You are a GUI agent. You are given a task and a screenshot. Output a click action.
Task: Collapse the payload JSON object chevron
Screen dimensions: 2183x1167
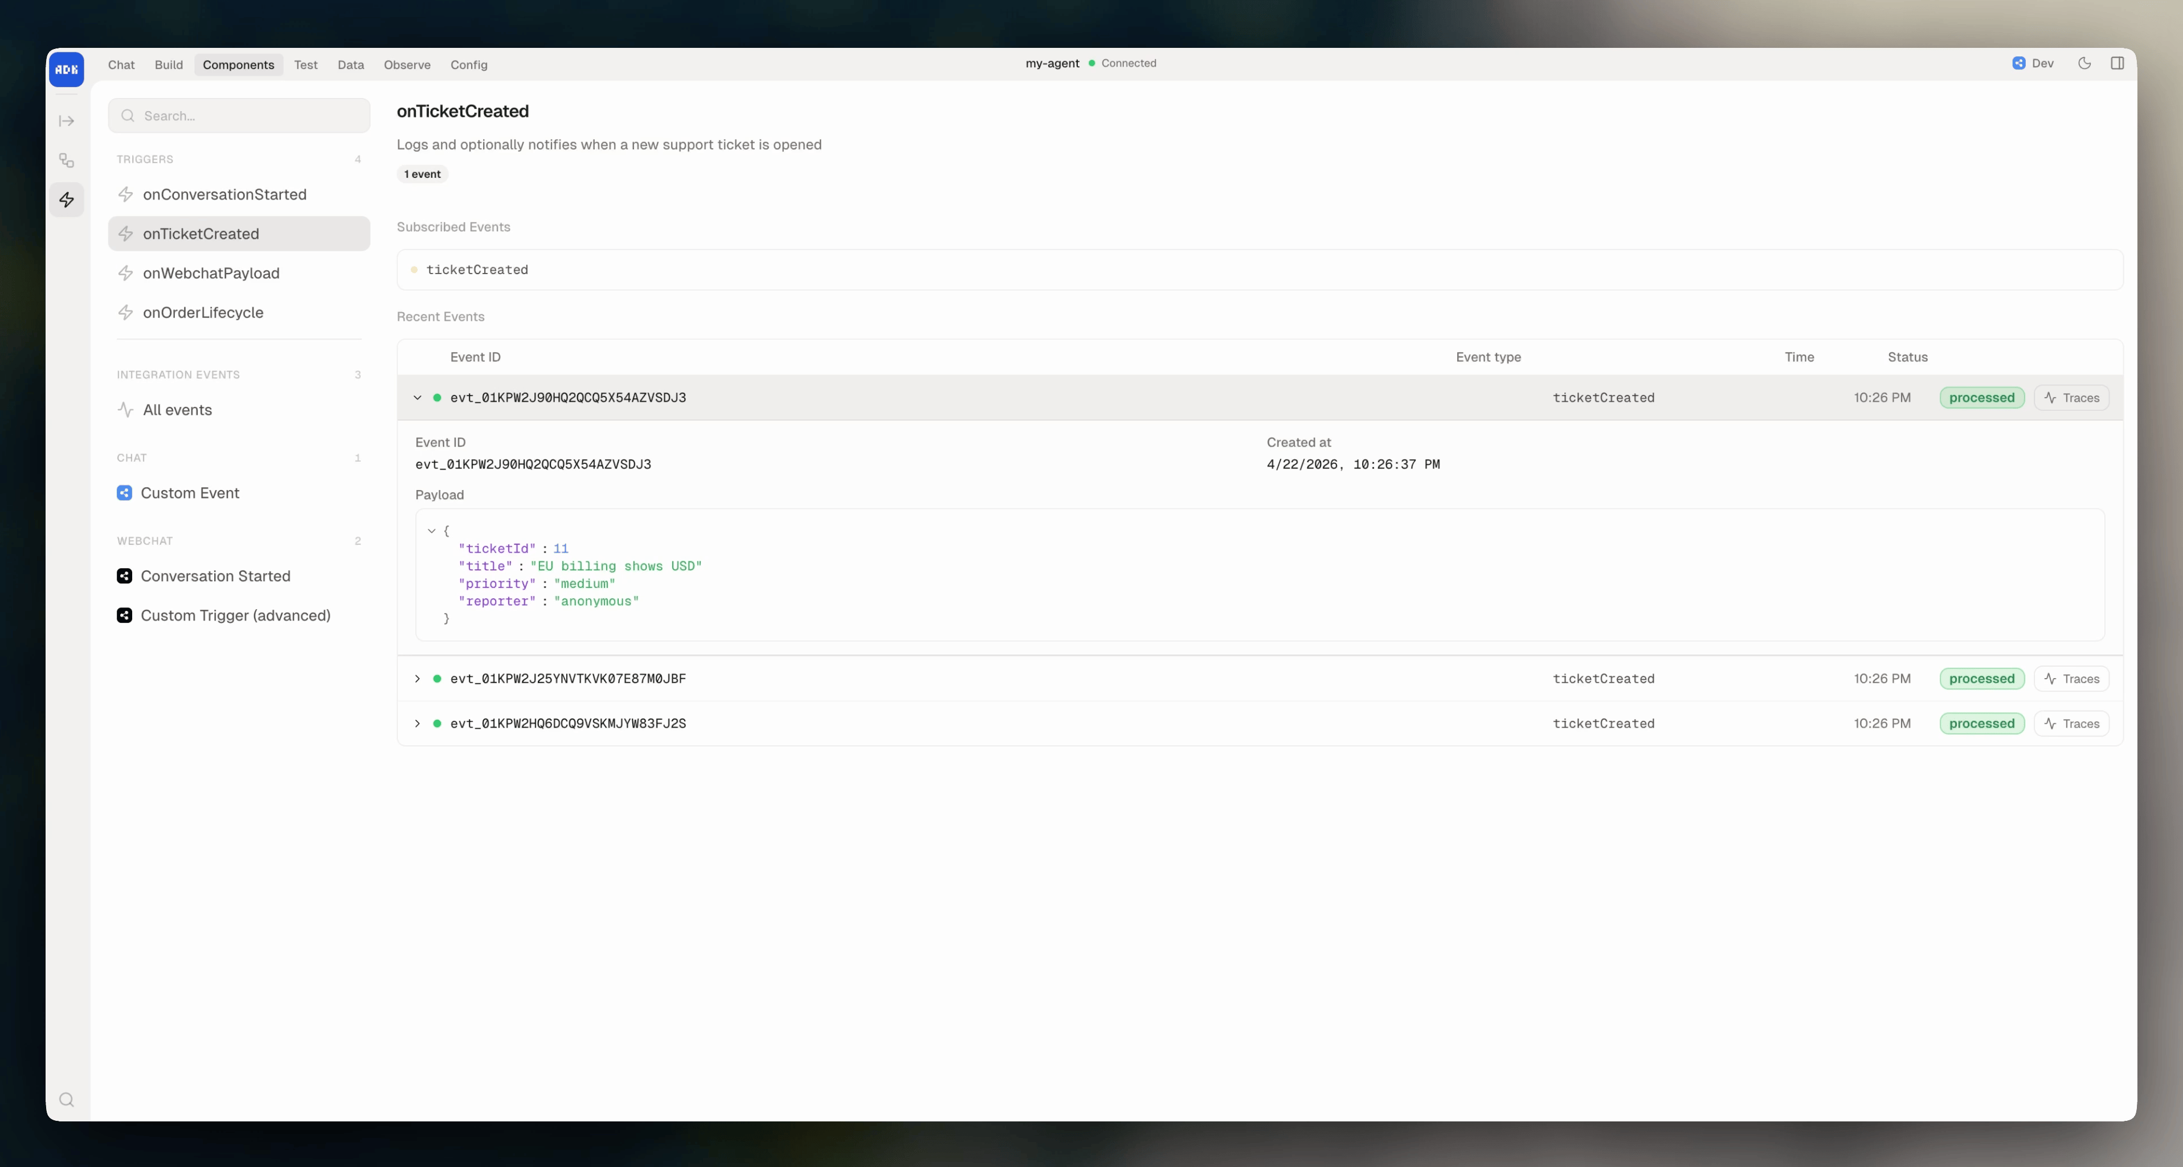point(431,531)
